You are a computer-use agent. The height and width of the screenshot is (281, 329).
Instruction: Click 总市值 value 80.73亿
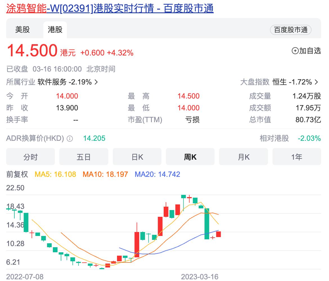click(308, 120)
